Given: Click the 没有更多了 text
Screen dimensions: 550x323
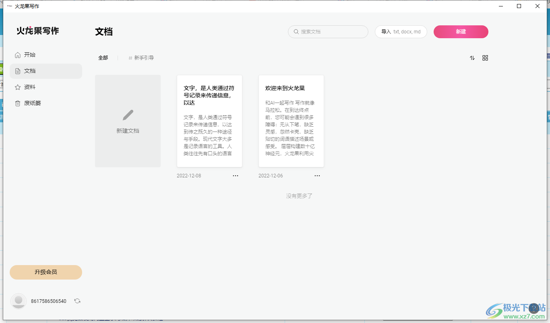Looking at the screenshot, I should click(299, 196).
